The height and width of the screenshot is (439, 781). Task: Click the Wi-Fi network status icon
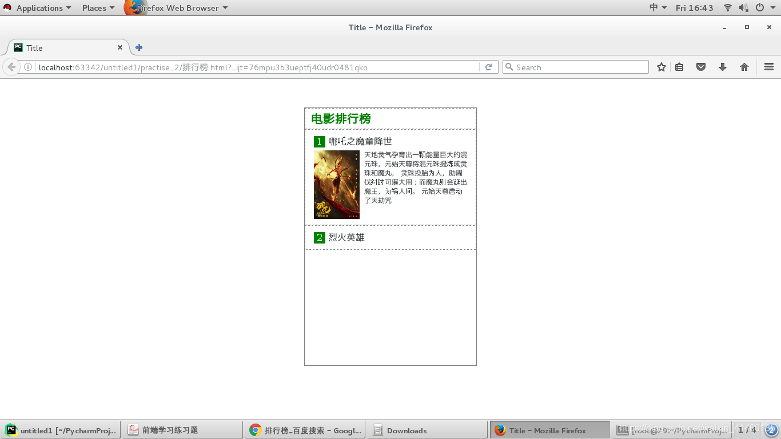click(728, 8)
